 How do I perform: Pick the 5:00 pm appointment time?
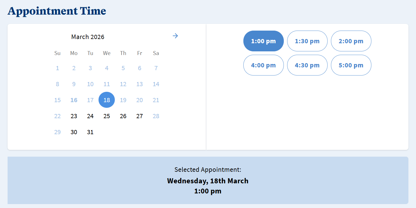click(x=351, y=65)
